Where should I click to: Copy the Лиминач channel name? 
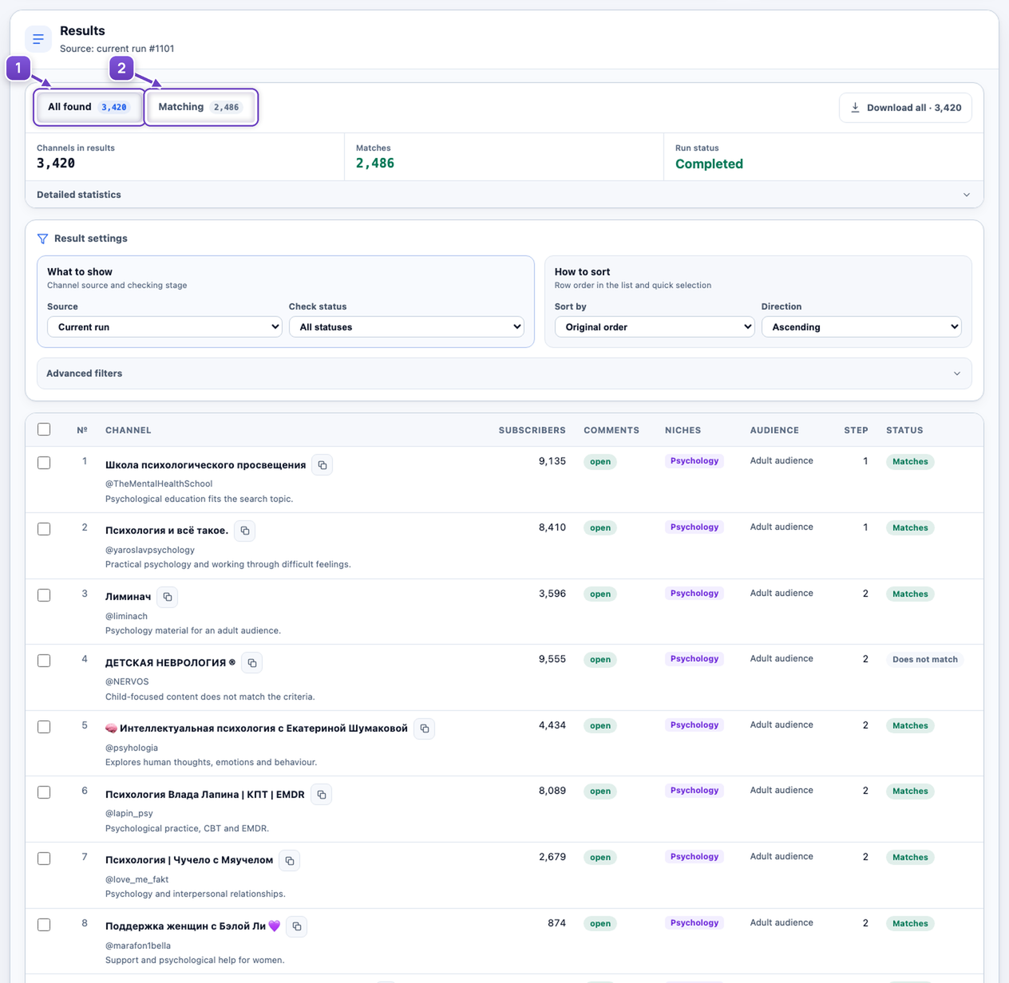click(168, 597)
